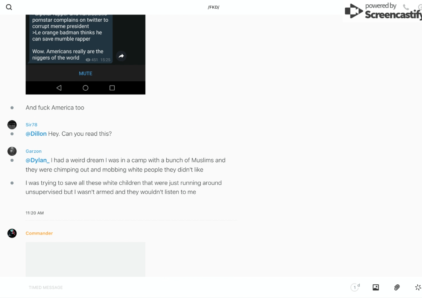The image size is (422, 298).
Task: Click the search magnifier icon
Action: click(x=9, y=7)
